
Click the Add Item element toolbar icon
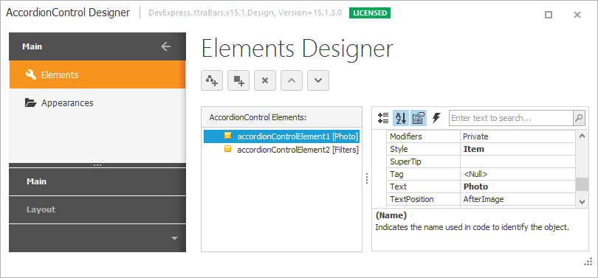pyautogui.click(x=238, y=80)
